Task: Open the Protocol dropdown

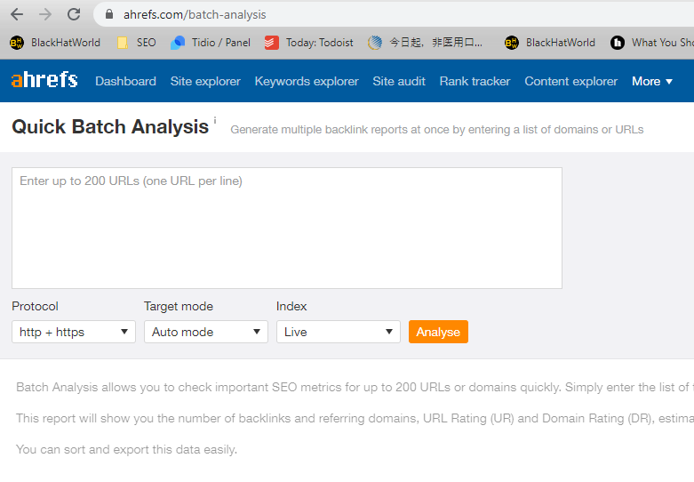Action: [74, 332]
